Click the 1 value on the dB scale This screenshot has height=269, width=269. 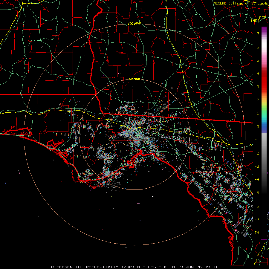[x=258, y=113]
